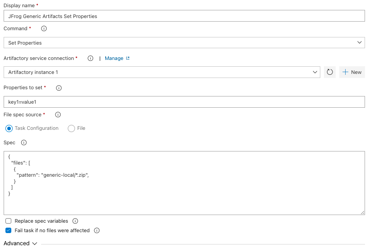This screenshot has height=252, width=370.
Task: Click the New service connection button
Action: [352, 72]
